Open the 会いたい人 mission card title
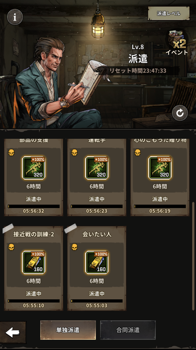The width and height of the screenshot is (196, 350). [97, 234]
